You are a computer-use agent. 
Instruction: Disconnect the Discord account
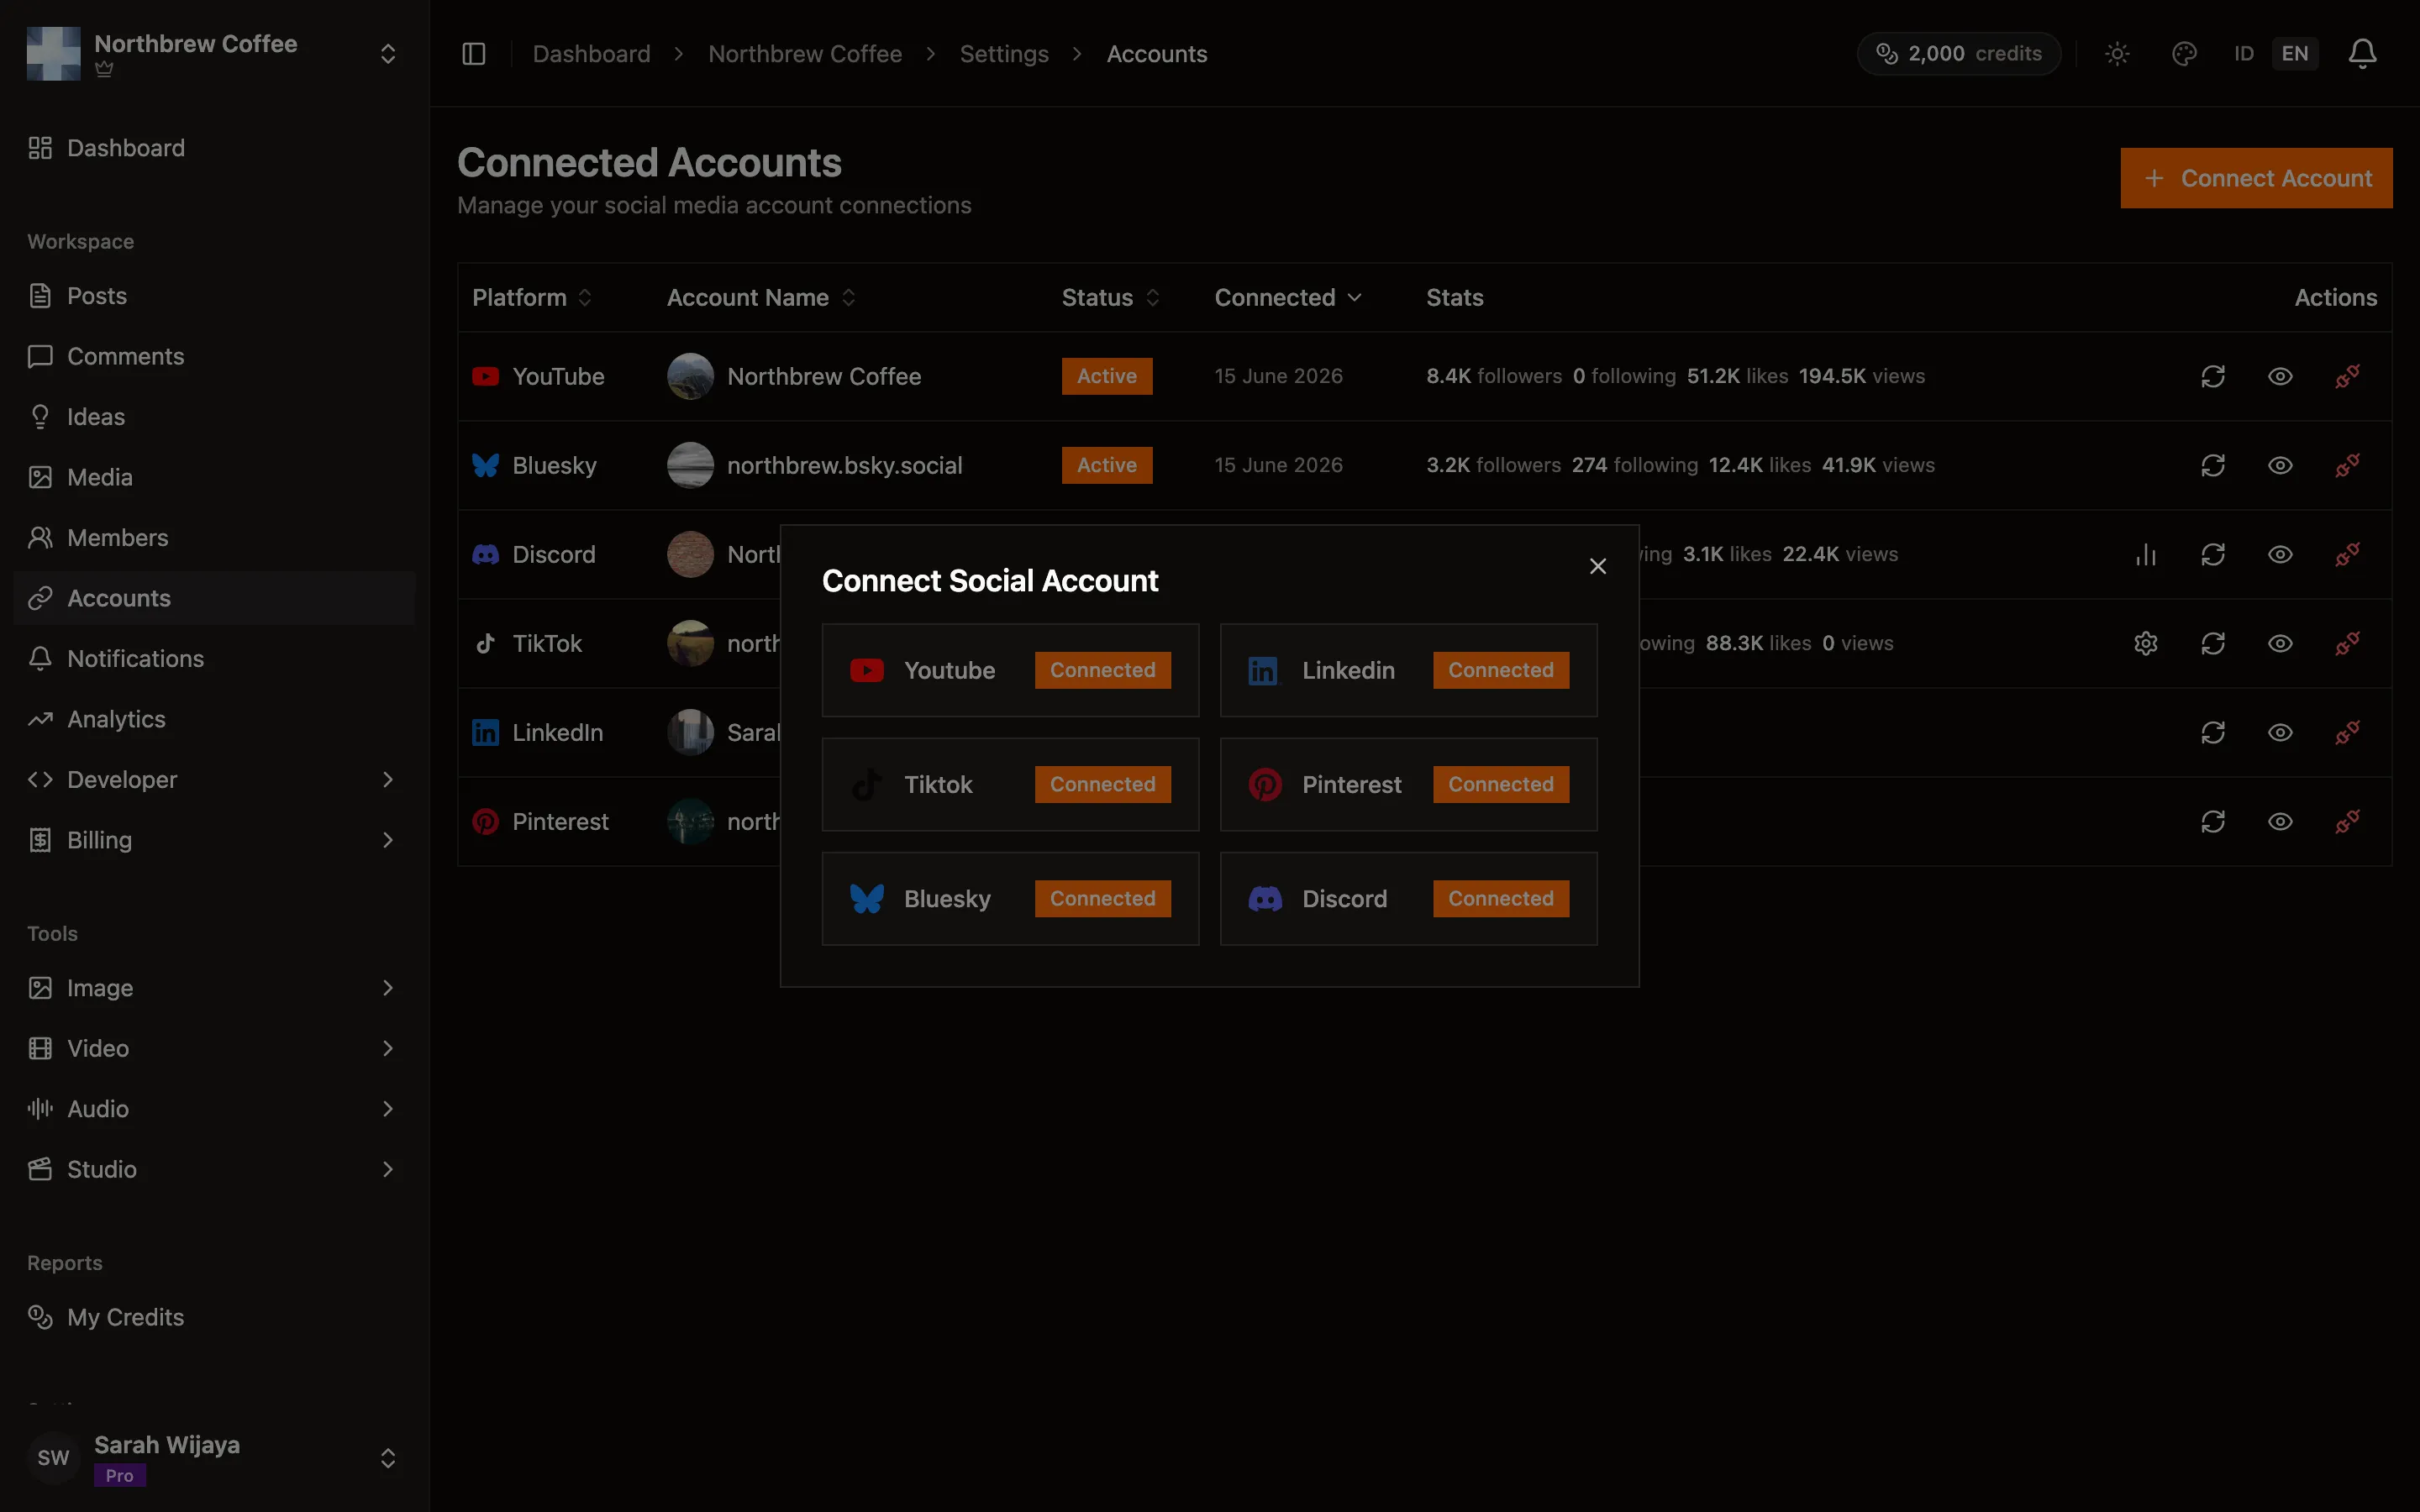(2347, 554)
